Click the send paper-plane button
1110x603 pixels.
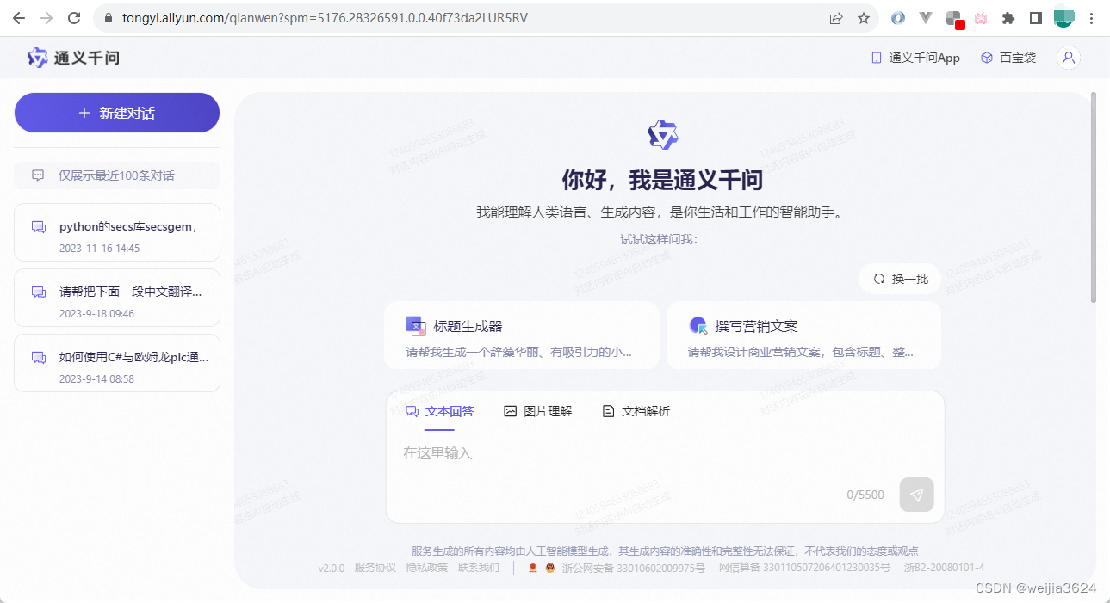click(x=916, y=495)
